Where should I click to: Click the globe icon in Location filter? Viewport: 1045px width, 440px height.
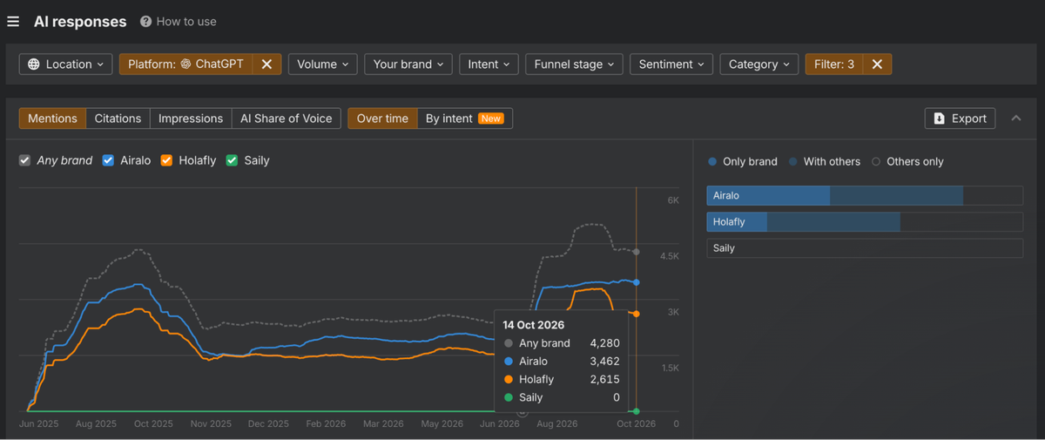pos(34,64)
